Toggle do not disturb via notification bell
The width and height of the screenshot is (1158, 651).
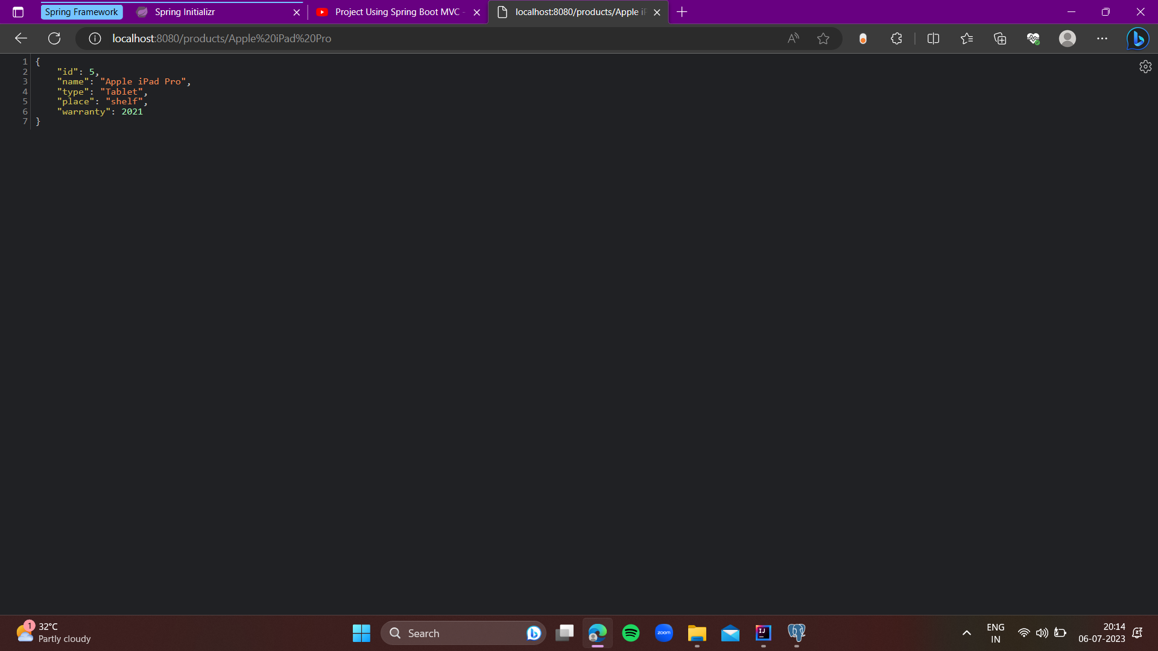tap(1137, 633)
